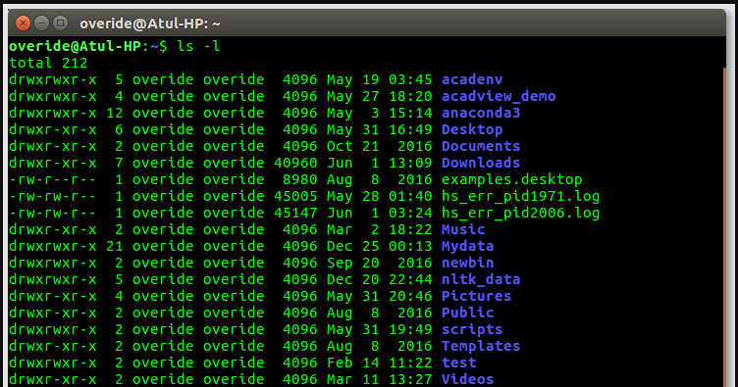
Task: Select the hs_err_pid1971.log file name
Action: (x=520, y=196)
